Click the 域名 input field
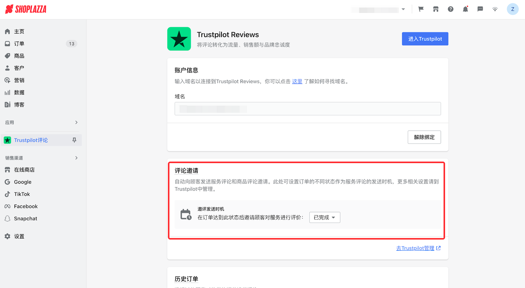This screenshot has width=525, height=288. point(308,108)
